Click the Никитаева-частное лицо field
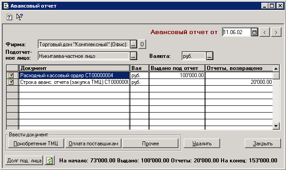Screen dimensions: 286x170 84,56
